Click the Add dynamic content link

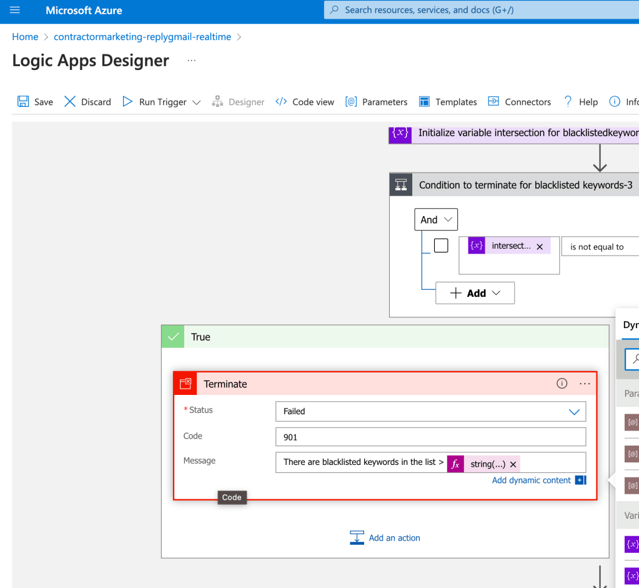pyautogui.click(x=531, y=481)
